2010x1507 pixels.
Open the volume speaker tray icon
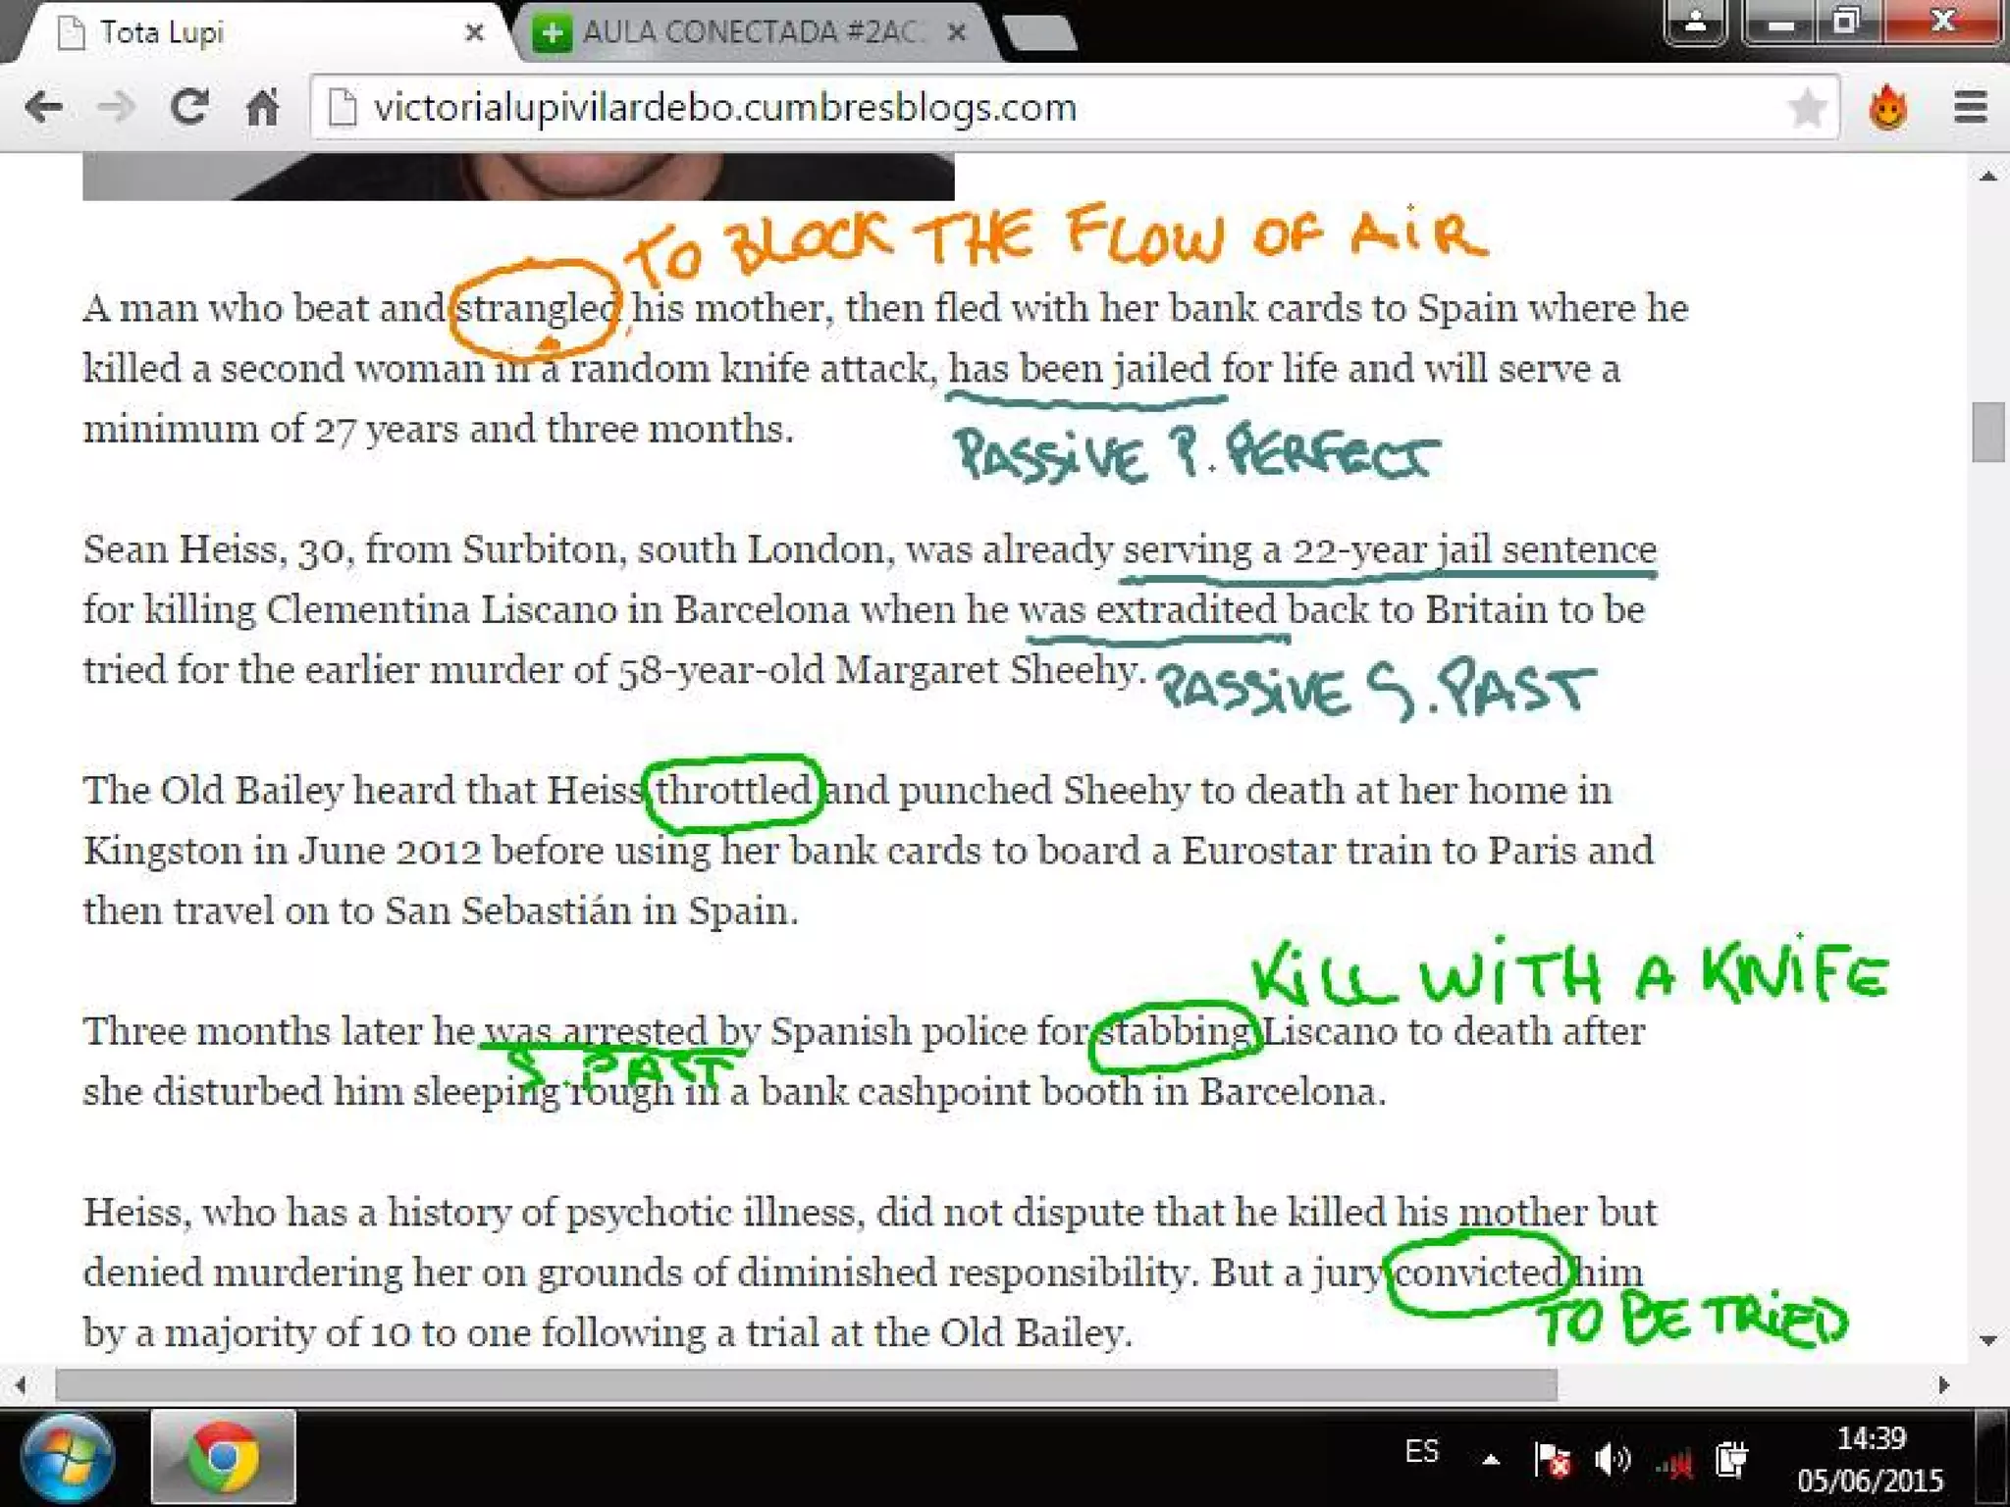coord(1611,1460)
